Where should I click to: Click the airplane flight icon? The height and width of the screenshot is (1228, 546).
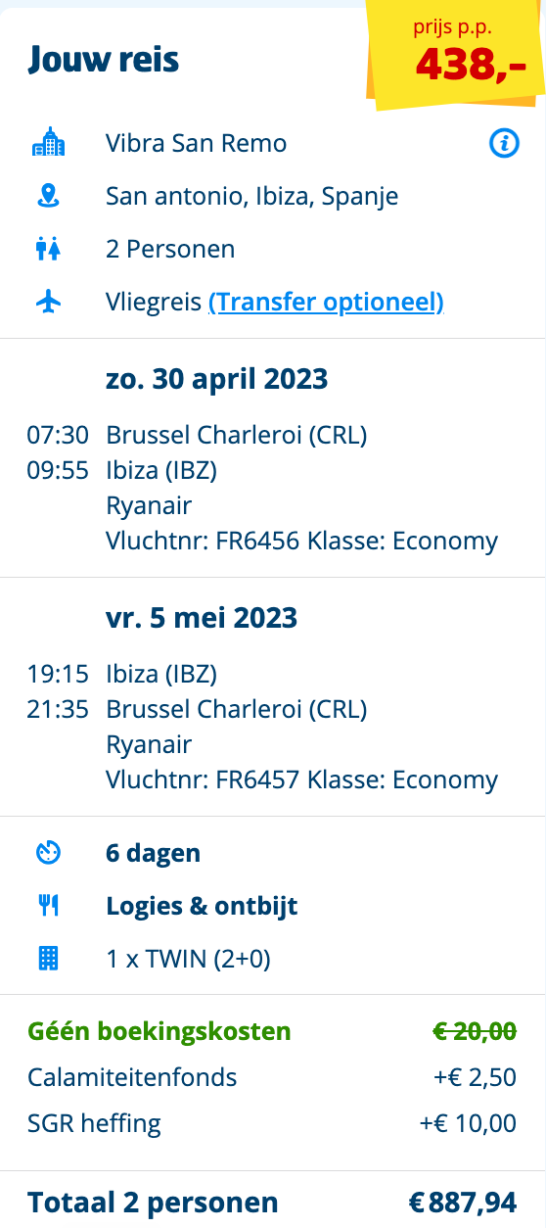click(x=48, y=303)
